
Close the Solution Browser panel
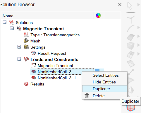120,4
